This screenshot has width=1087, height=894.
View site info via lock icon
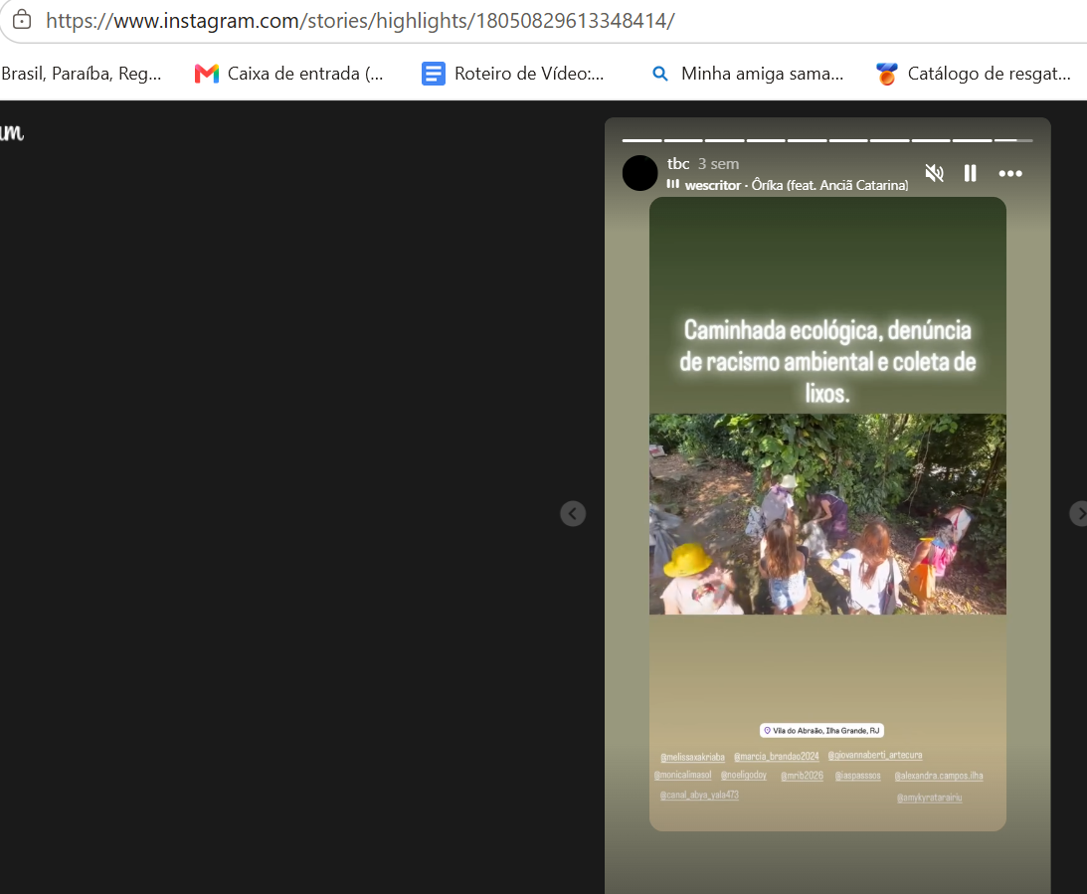click(22, 20)
